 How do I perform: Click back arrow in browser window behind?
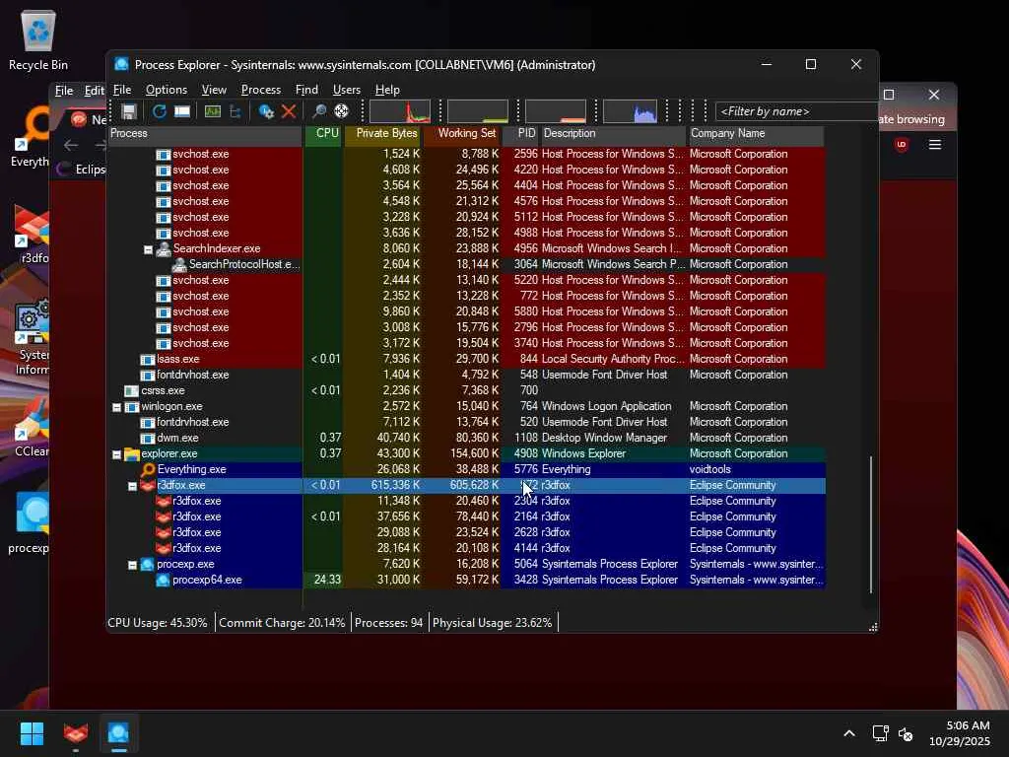(71, 145)
